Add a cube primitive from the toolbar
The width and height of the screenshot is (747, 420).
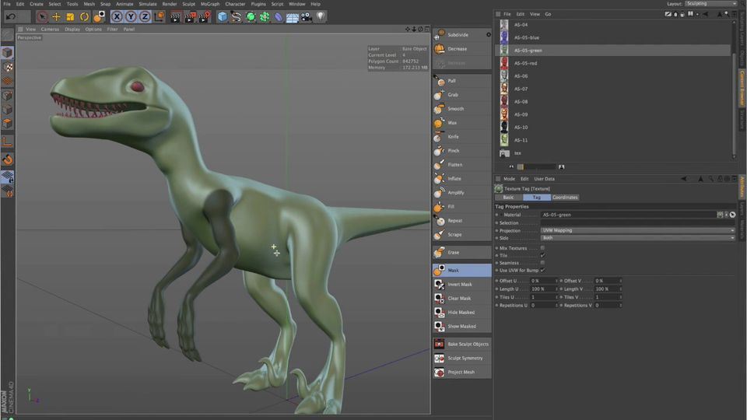pyautogui.click(x=223, y=16)
